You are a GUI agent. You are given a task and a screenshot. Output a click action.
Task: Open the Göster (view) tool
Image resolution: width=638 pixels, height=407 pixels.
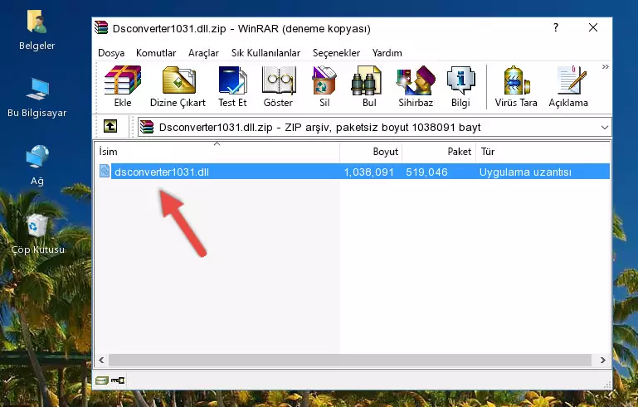(278, 86)
